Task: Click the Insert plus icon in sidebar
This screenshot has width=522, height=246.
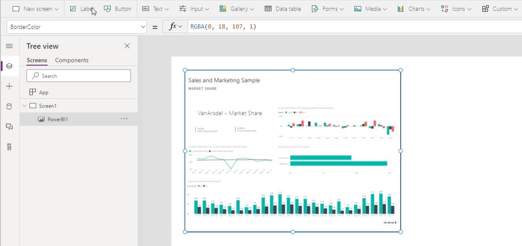Action: (9, 86)
